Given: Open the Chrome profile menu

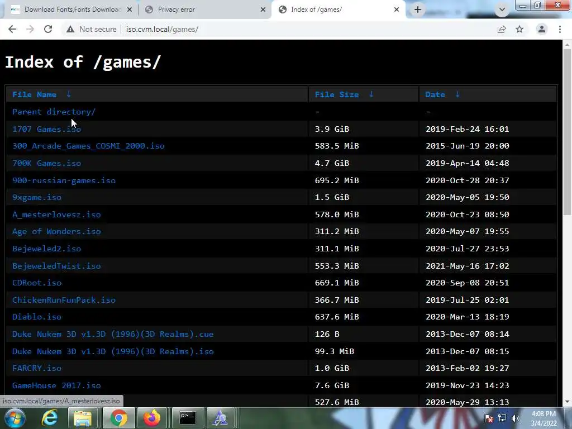Looking at the screenshot, I should point(542,29).
